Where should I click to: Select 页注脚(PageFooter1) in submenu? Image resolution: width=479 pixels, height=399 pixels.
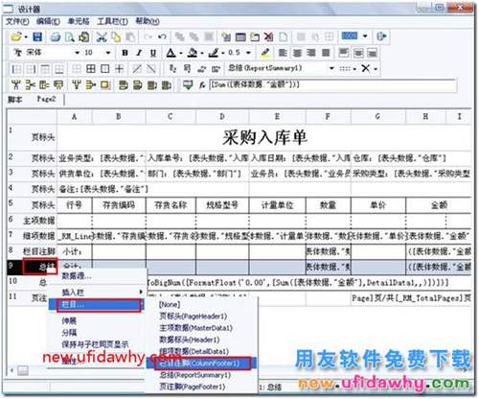[193, 387]
